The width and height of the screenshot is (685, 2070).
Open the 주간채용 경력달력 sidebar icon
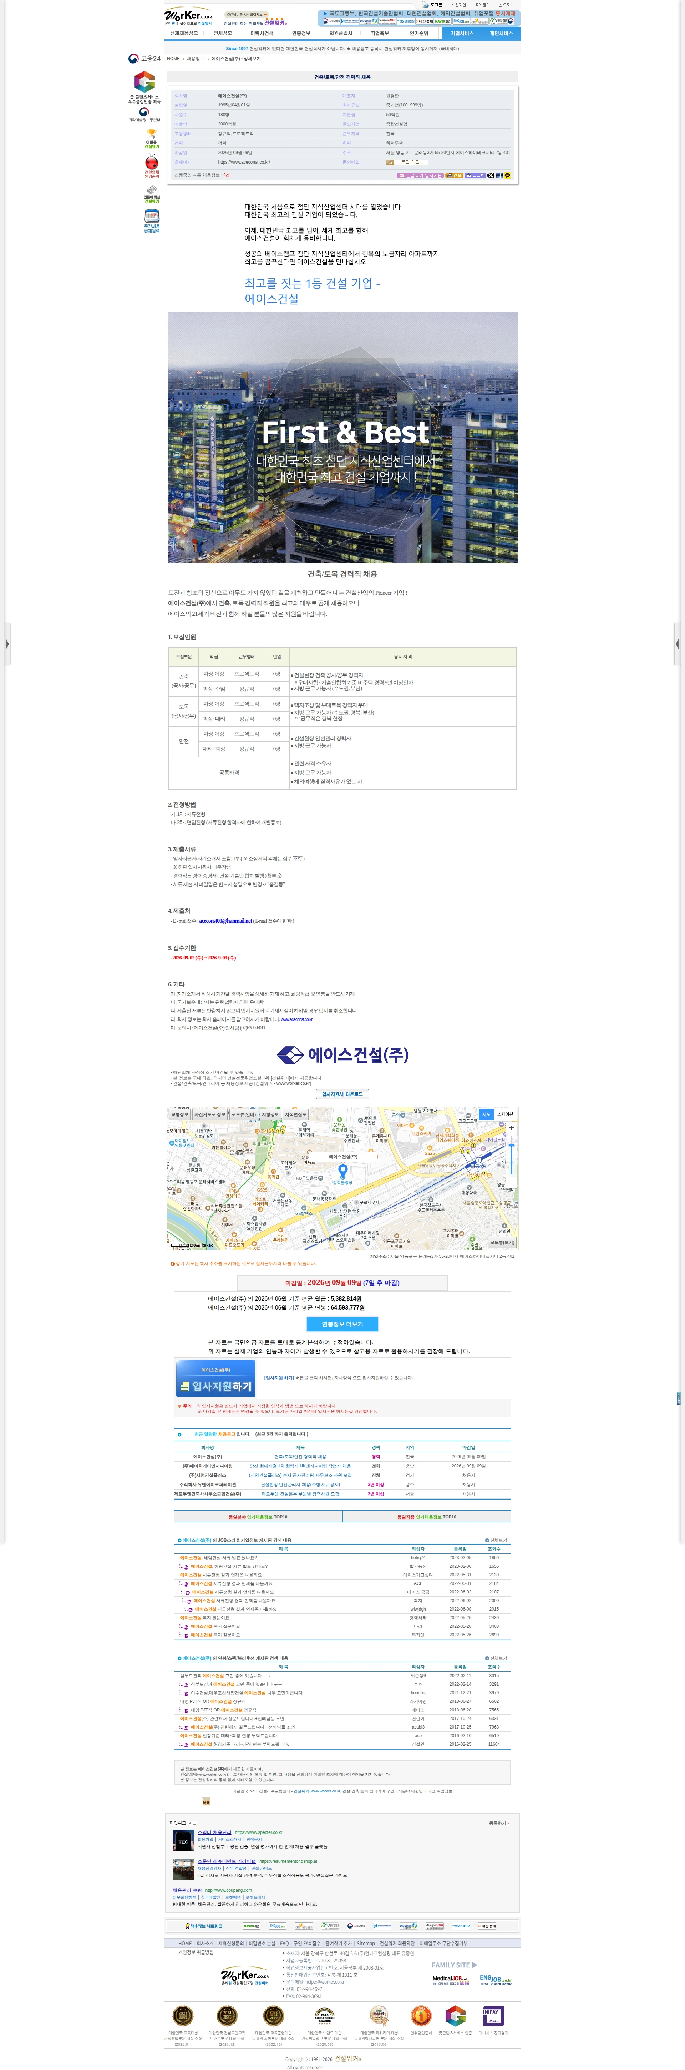(x=152, y=222)
